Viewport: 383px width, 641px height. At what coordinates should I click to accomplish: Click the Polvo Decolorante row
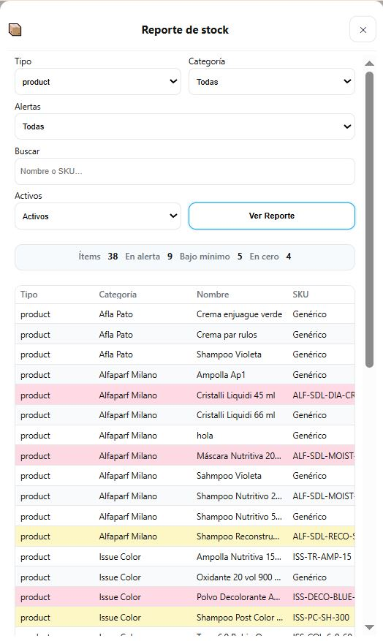click(185, 597)
